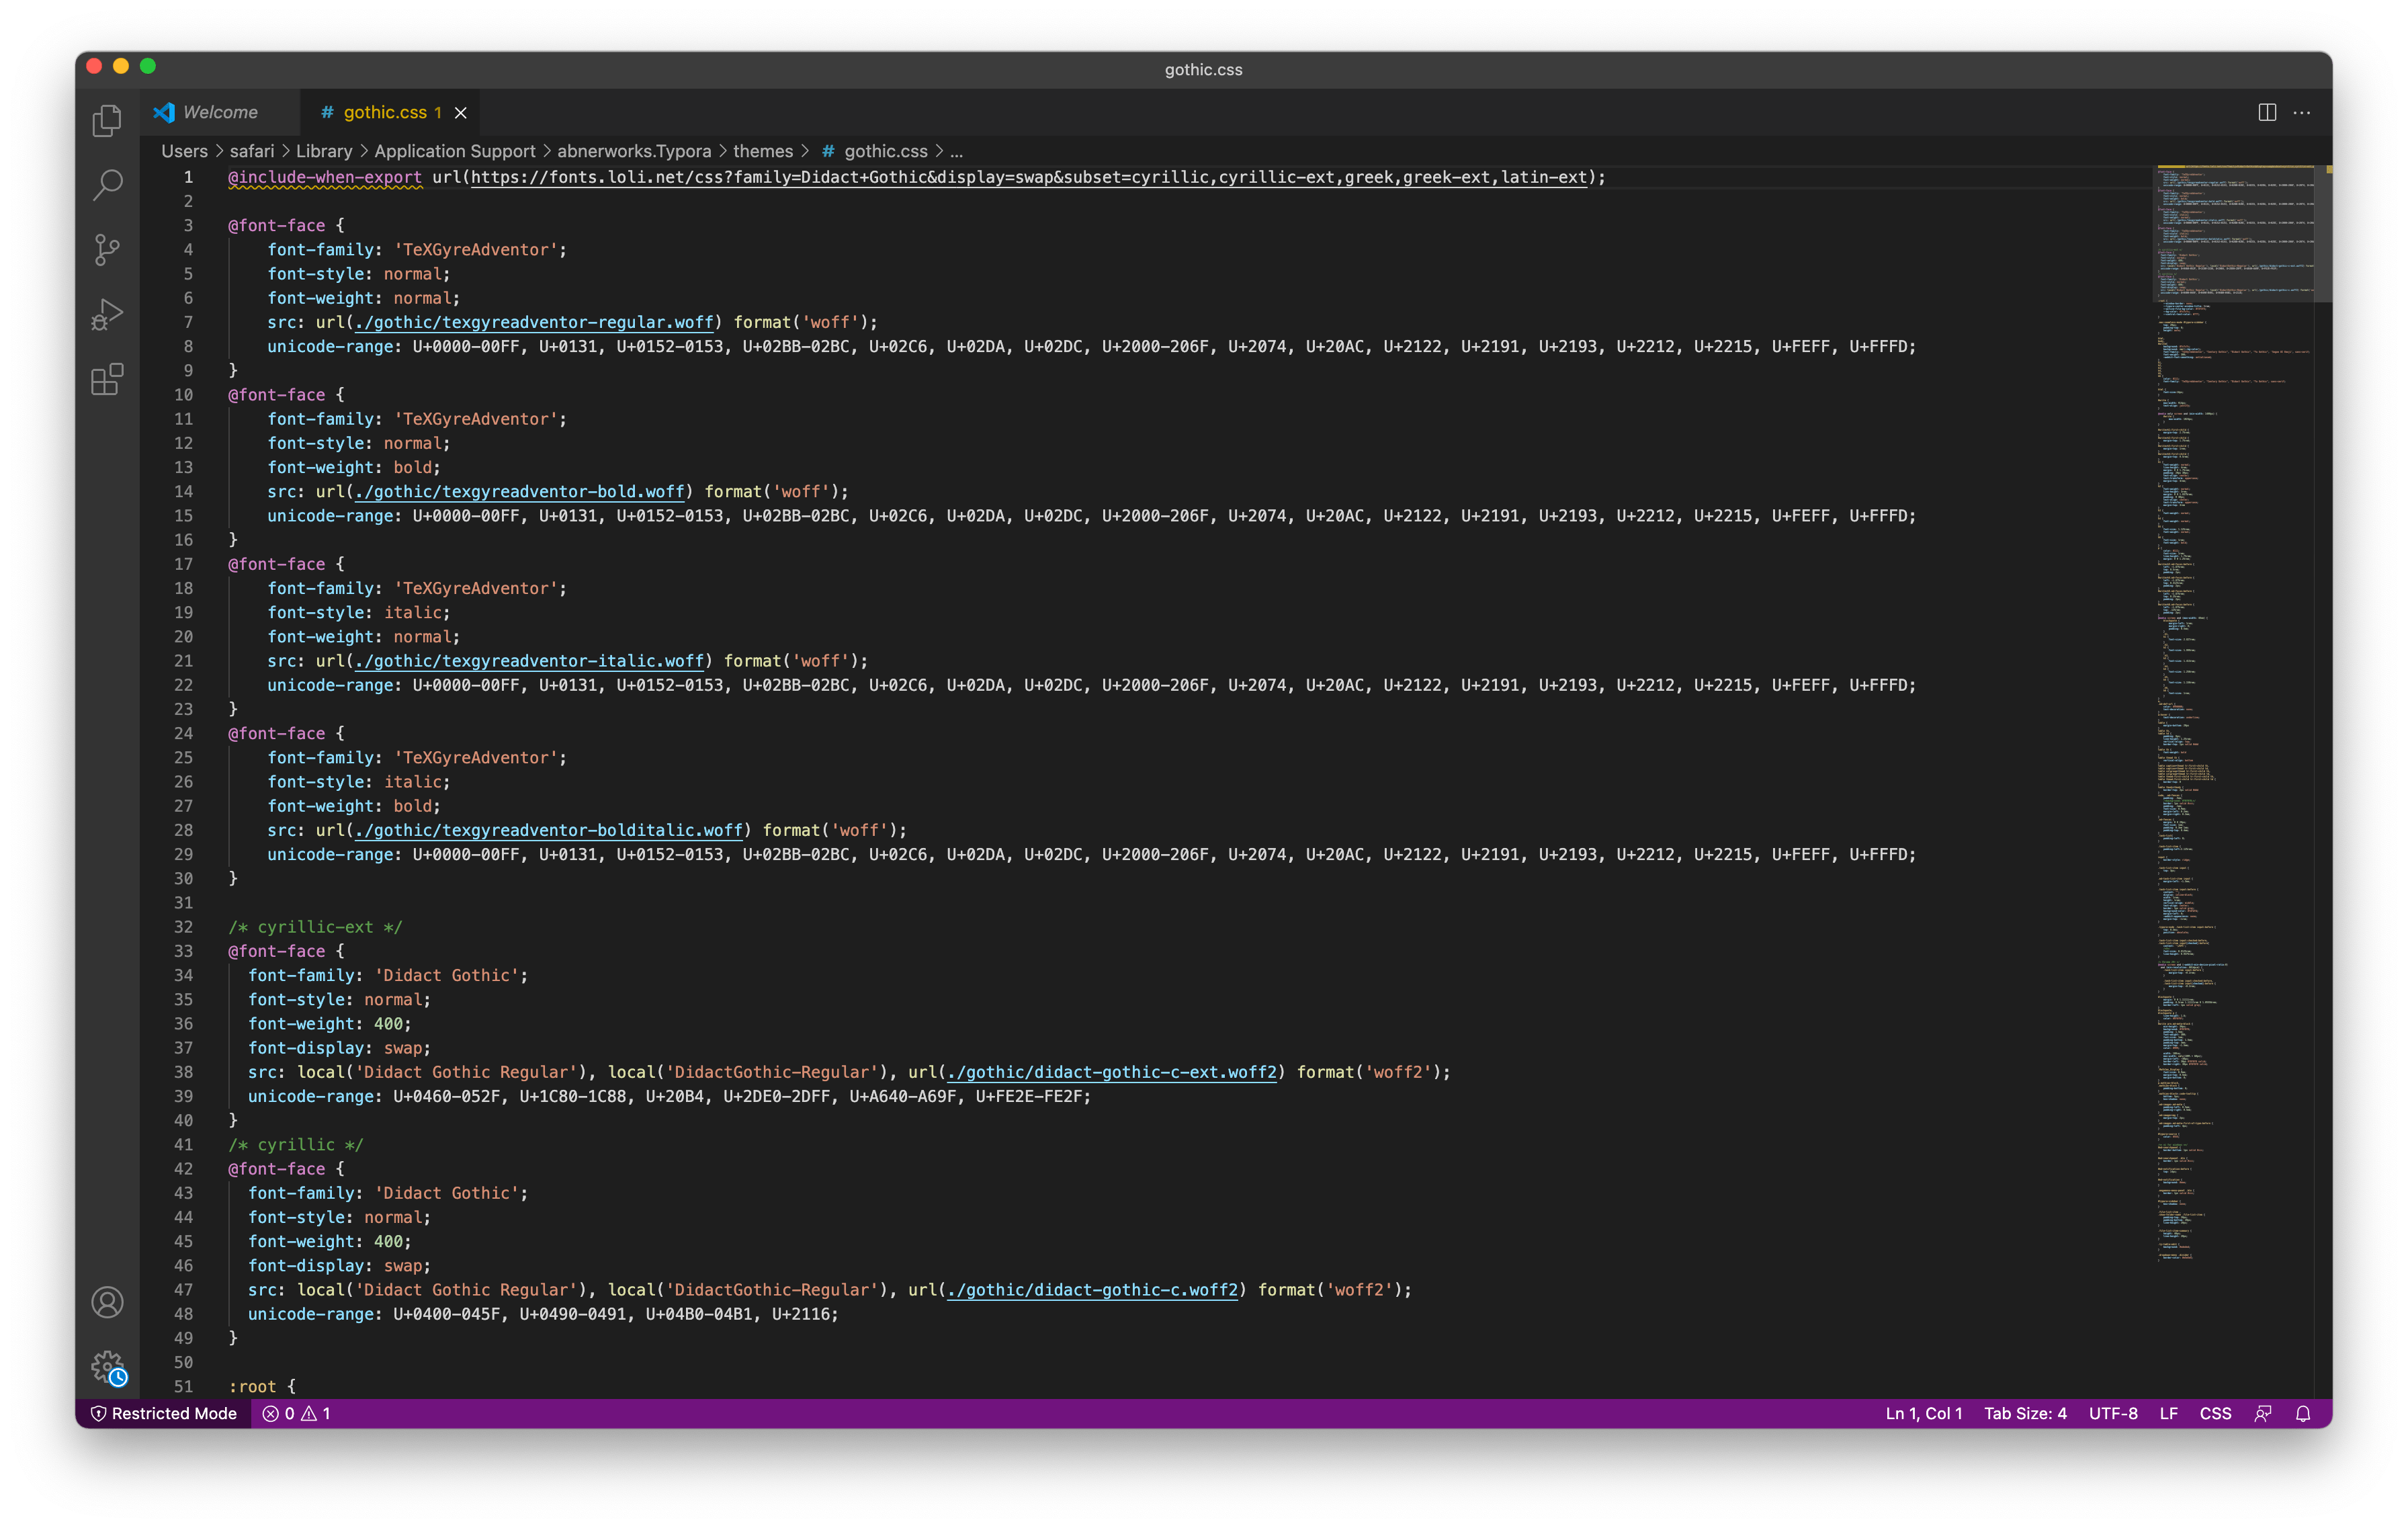Open notifications bell in status bar
Screen dimensions: 2408x1528
2303,1413
